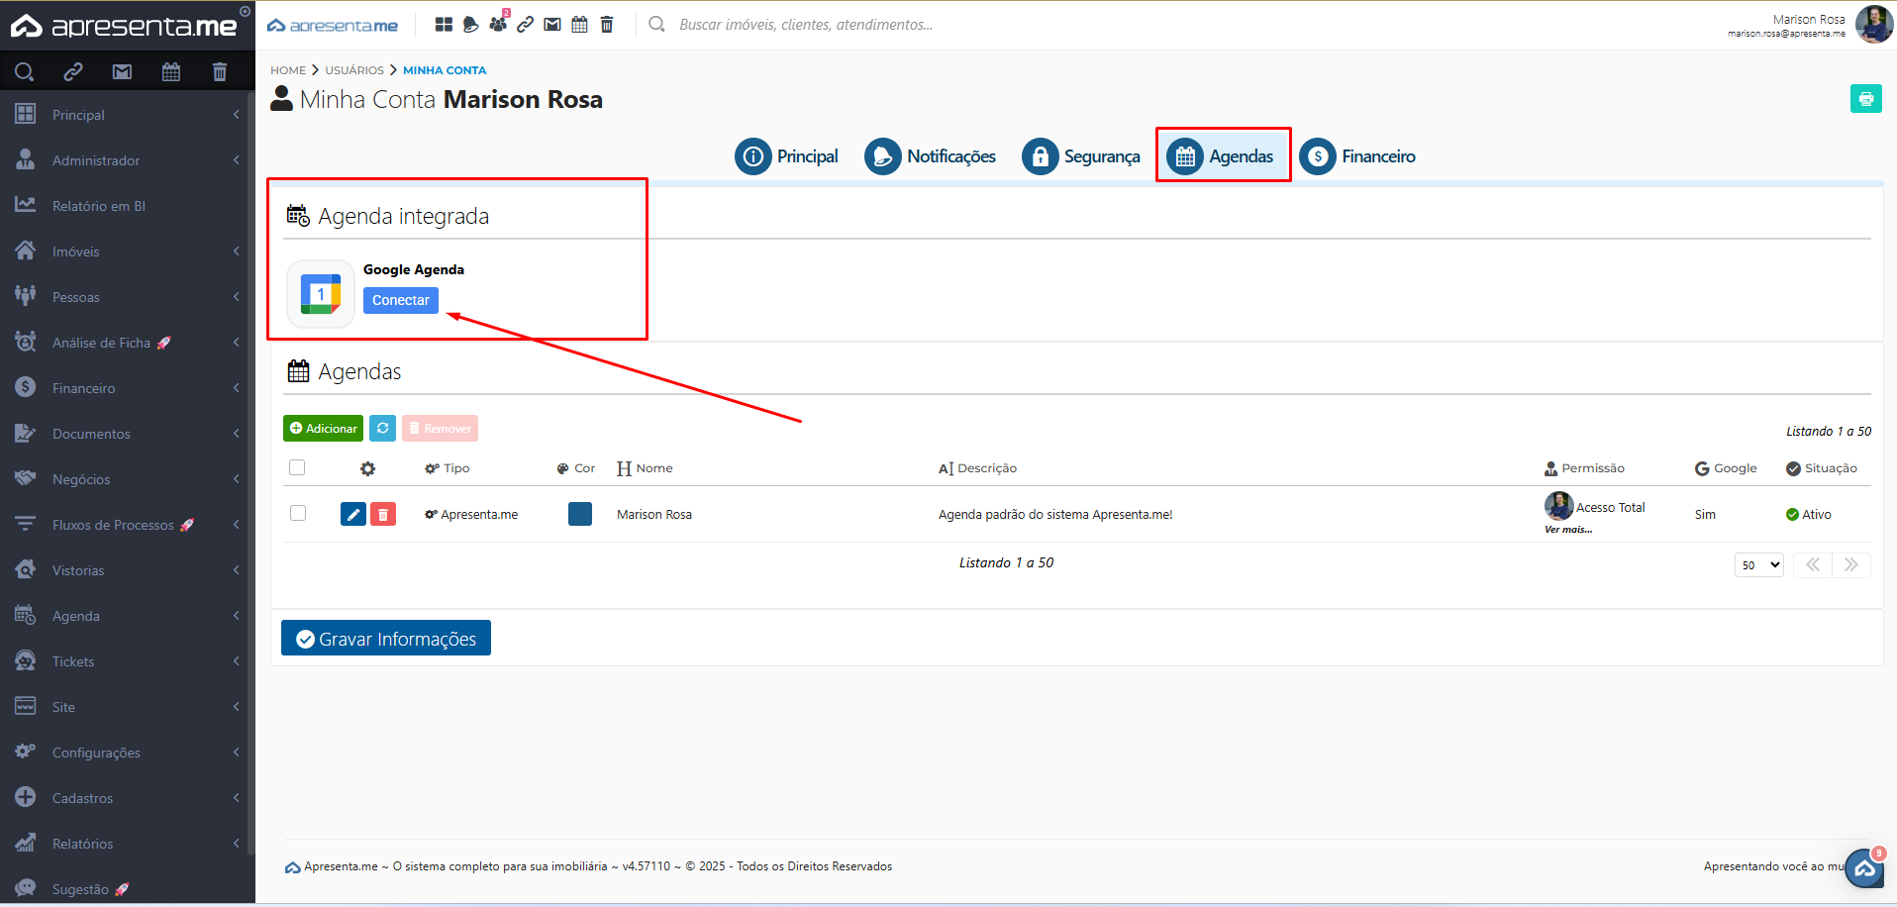Expand the Configurações sidebar menu
The image size is (1897, 907).
click(x=127, y=753)
